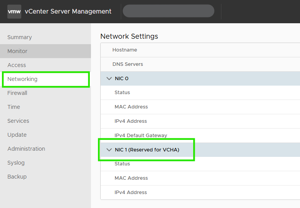Open Administration in the sidebar
This screenshot has width=300, height=208.
26,149
